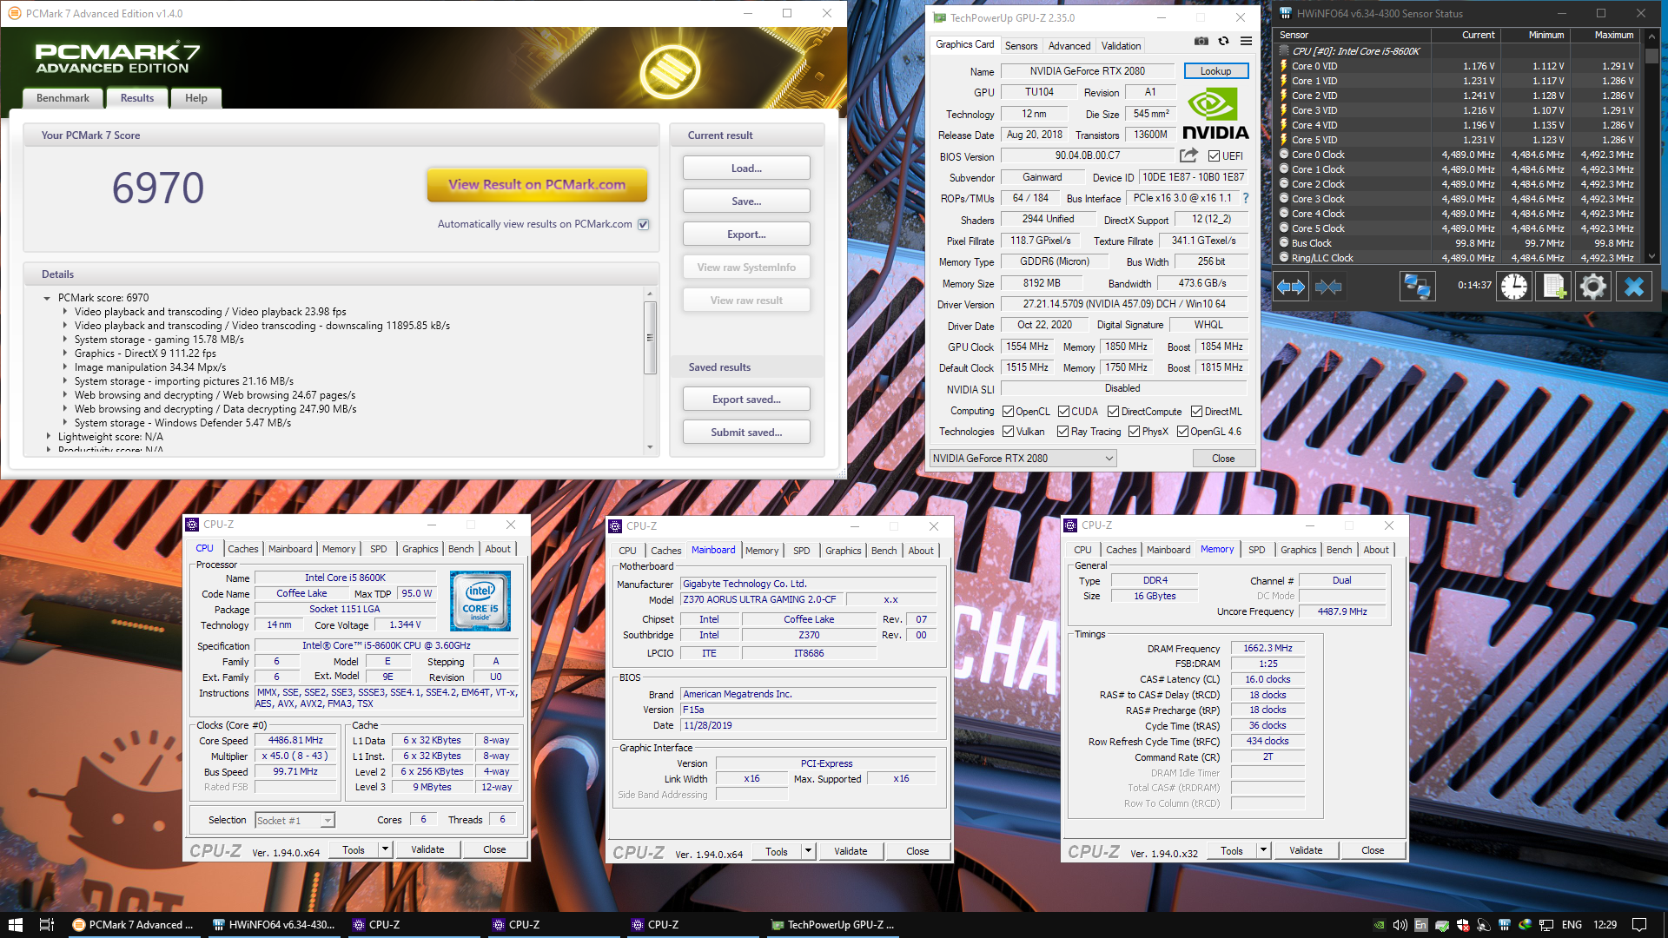The height and width of the screenshot is (938, 1668).
Task: Click HWiNFO expand columns arrows icon
Action: 1291,286
